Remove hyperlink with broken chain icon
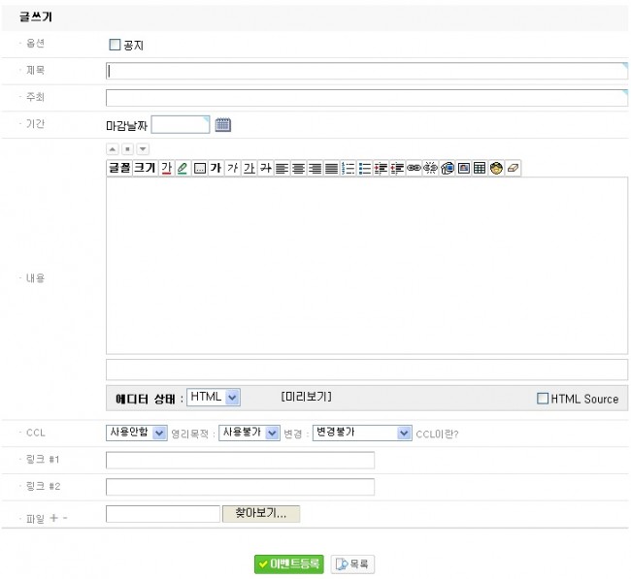The height and width of the screenshot is (579, 631). point(430,168)
